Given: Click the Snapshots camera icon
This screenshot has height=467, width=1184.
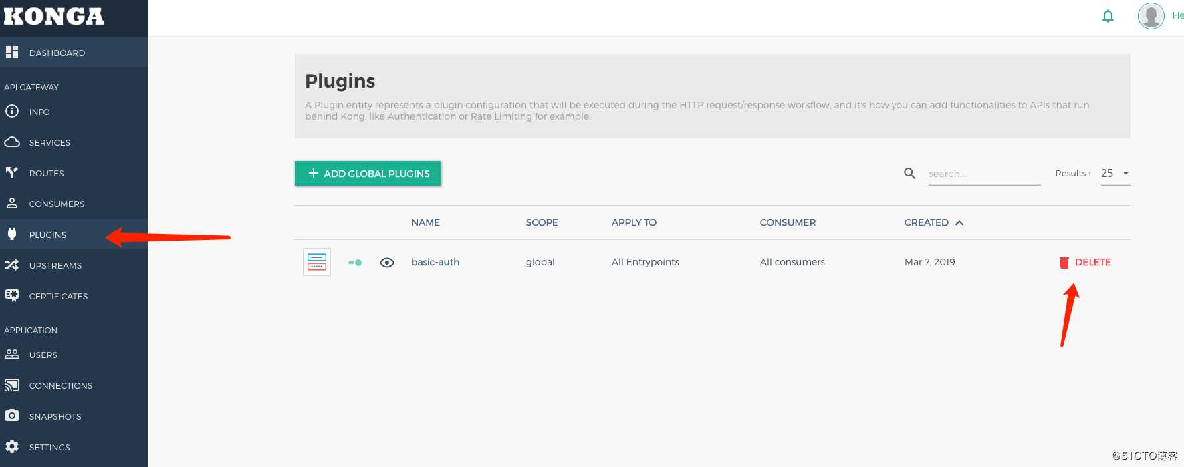Looking at the screenshot, I should click(x=12, y=416).
